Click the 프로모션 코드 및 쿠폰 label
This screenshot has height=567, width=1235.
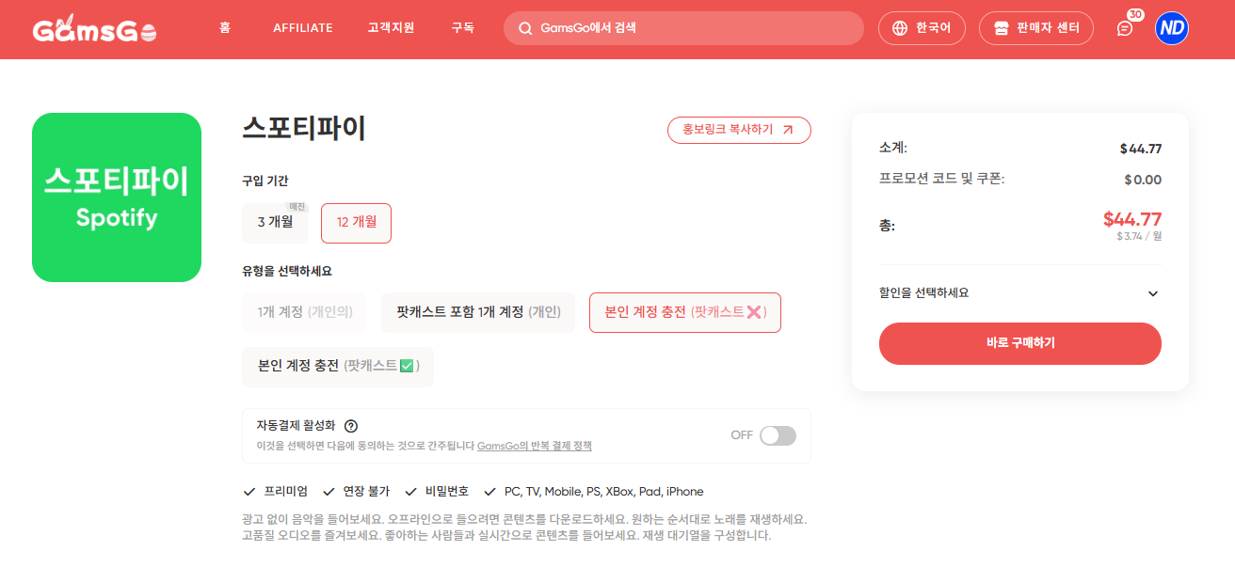point(941,179)
